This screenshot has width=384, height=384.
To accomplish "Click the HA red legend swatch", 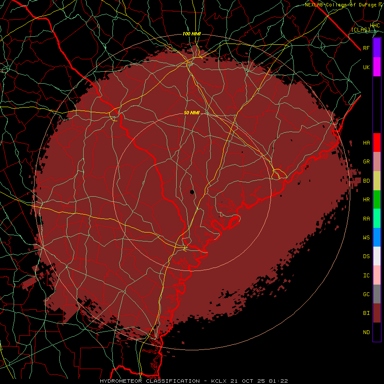I will coord(377,143).
